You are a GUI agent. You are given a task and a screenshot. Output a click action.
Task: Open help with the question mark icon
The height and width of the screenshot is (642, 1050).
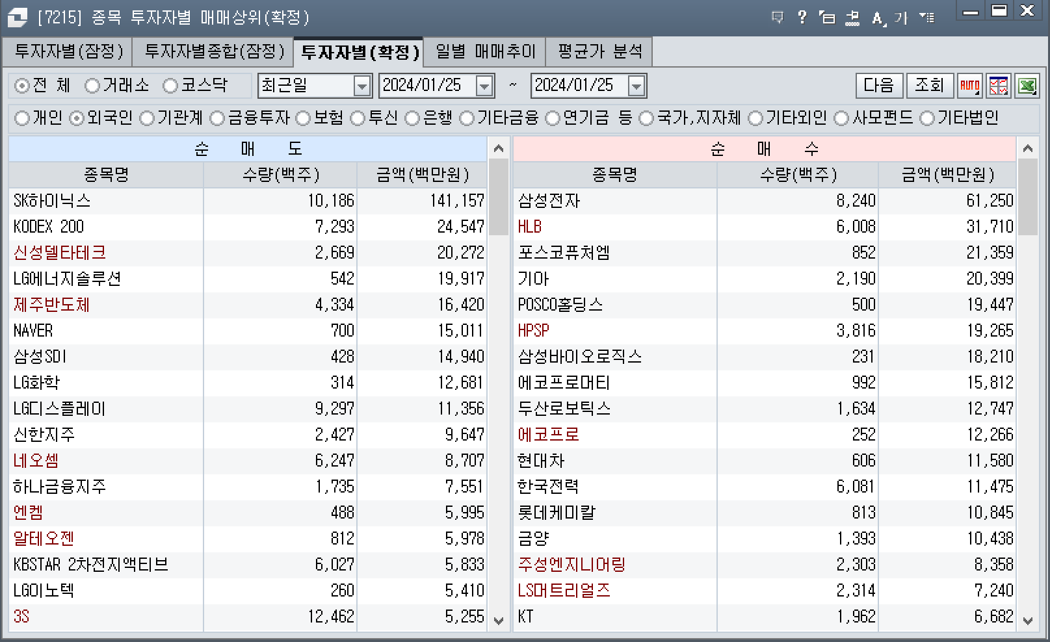[802, 18]
